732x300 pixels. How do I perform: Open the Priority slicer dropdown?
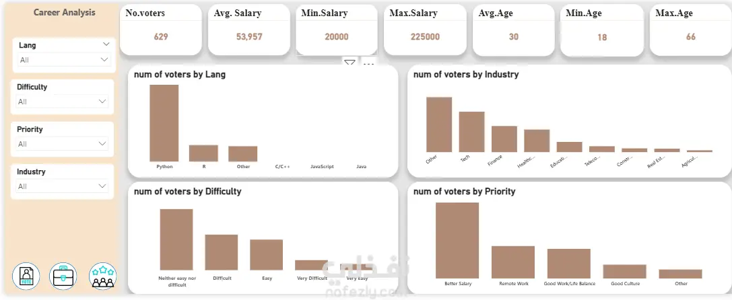[62, 144]
